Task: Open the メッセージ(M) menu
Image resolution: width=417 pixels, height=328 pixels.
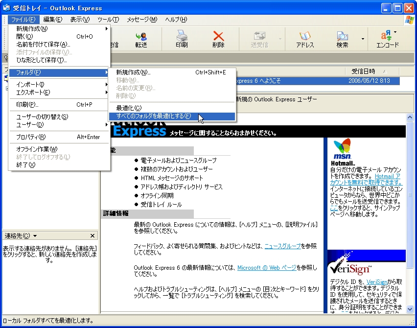Action: point(142,20)
